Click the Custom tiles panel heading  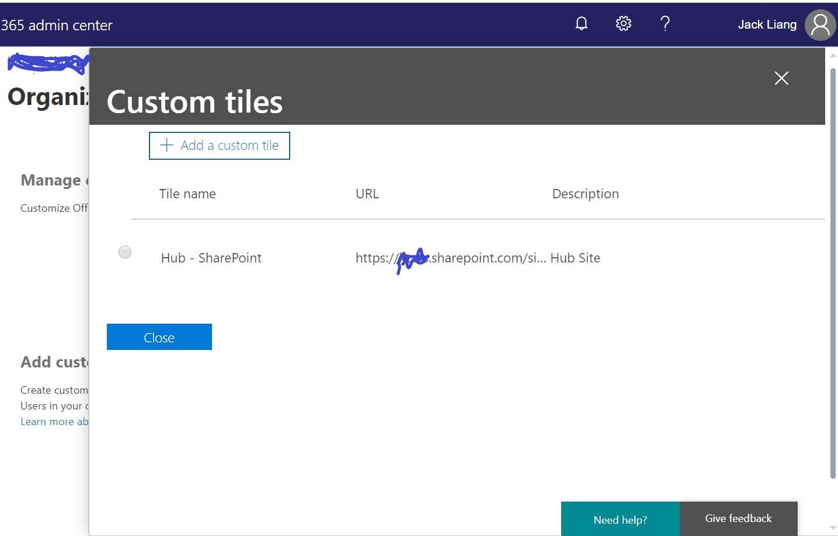click(x=194, y=102)
